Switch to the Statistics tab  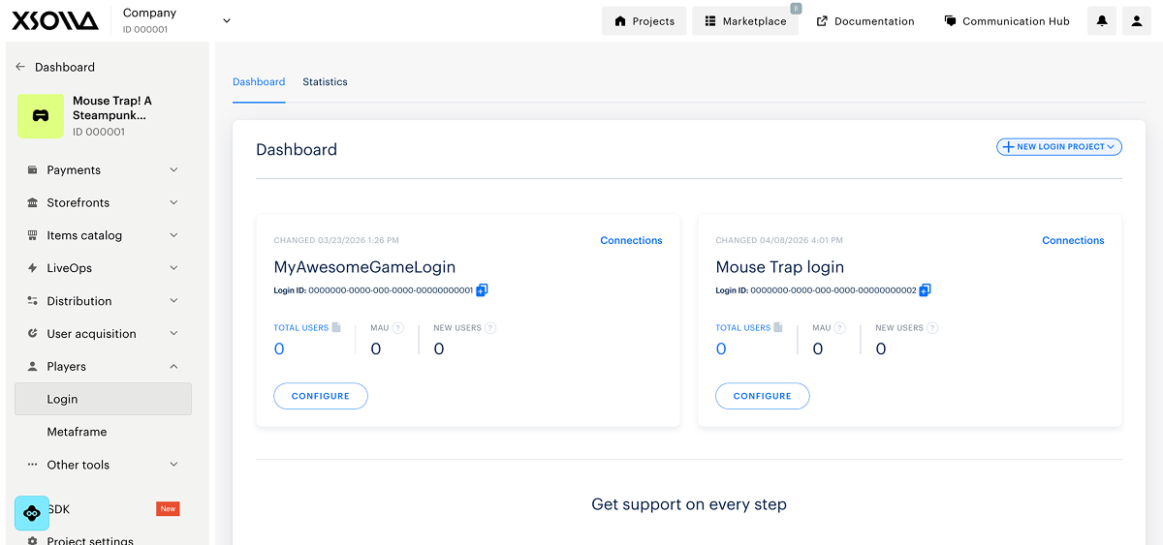325,82
